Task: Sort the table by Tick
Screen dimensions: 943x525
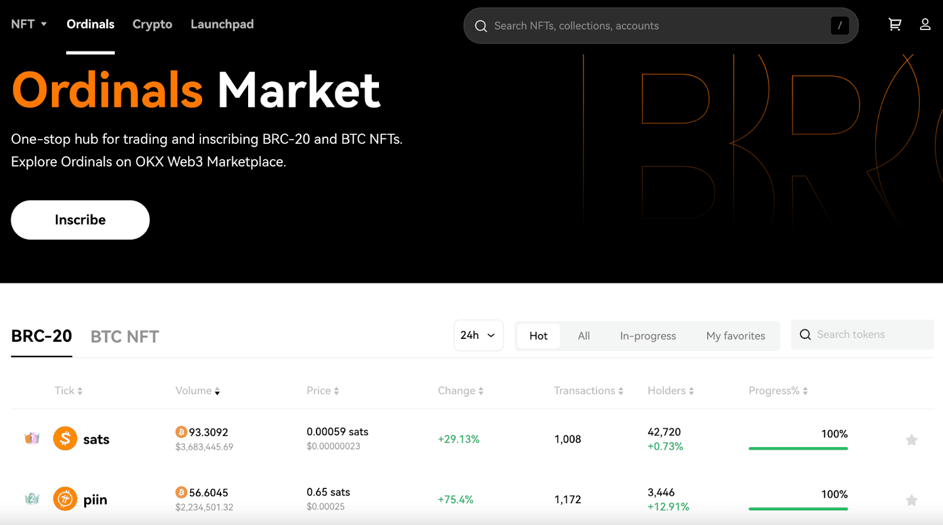Action: tap(68, 391)
